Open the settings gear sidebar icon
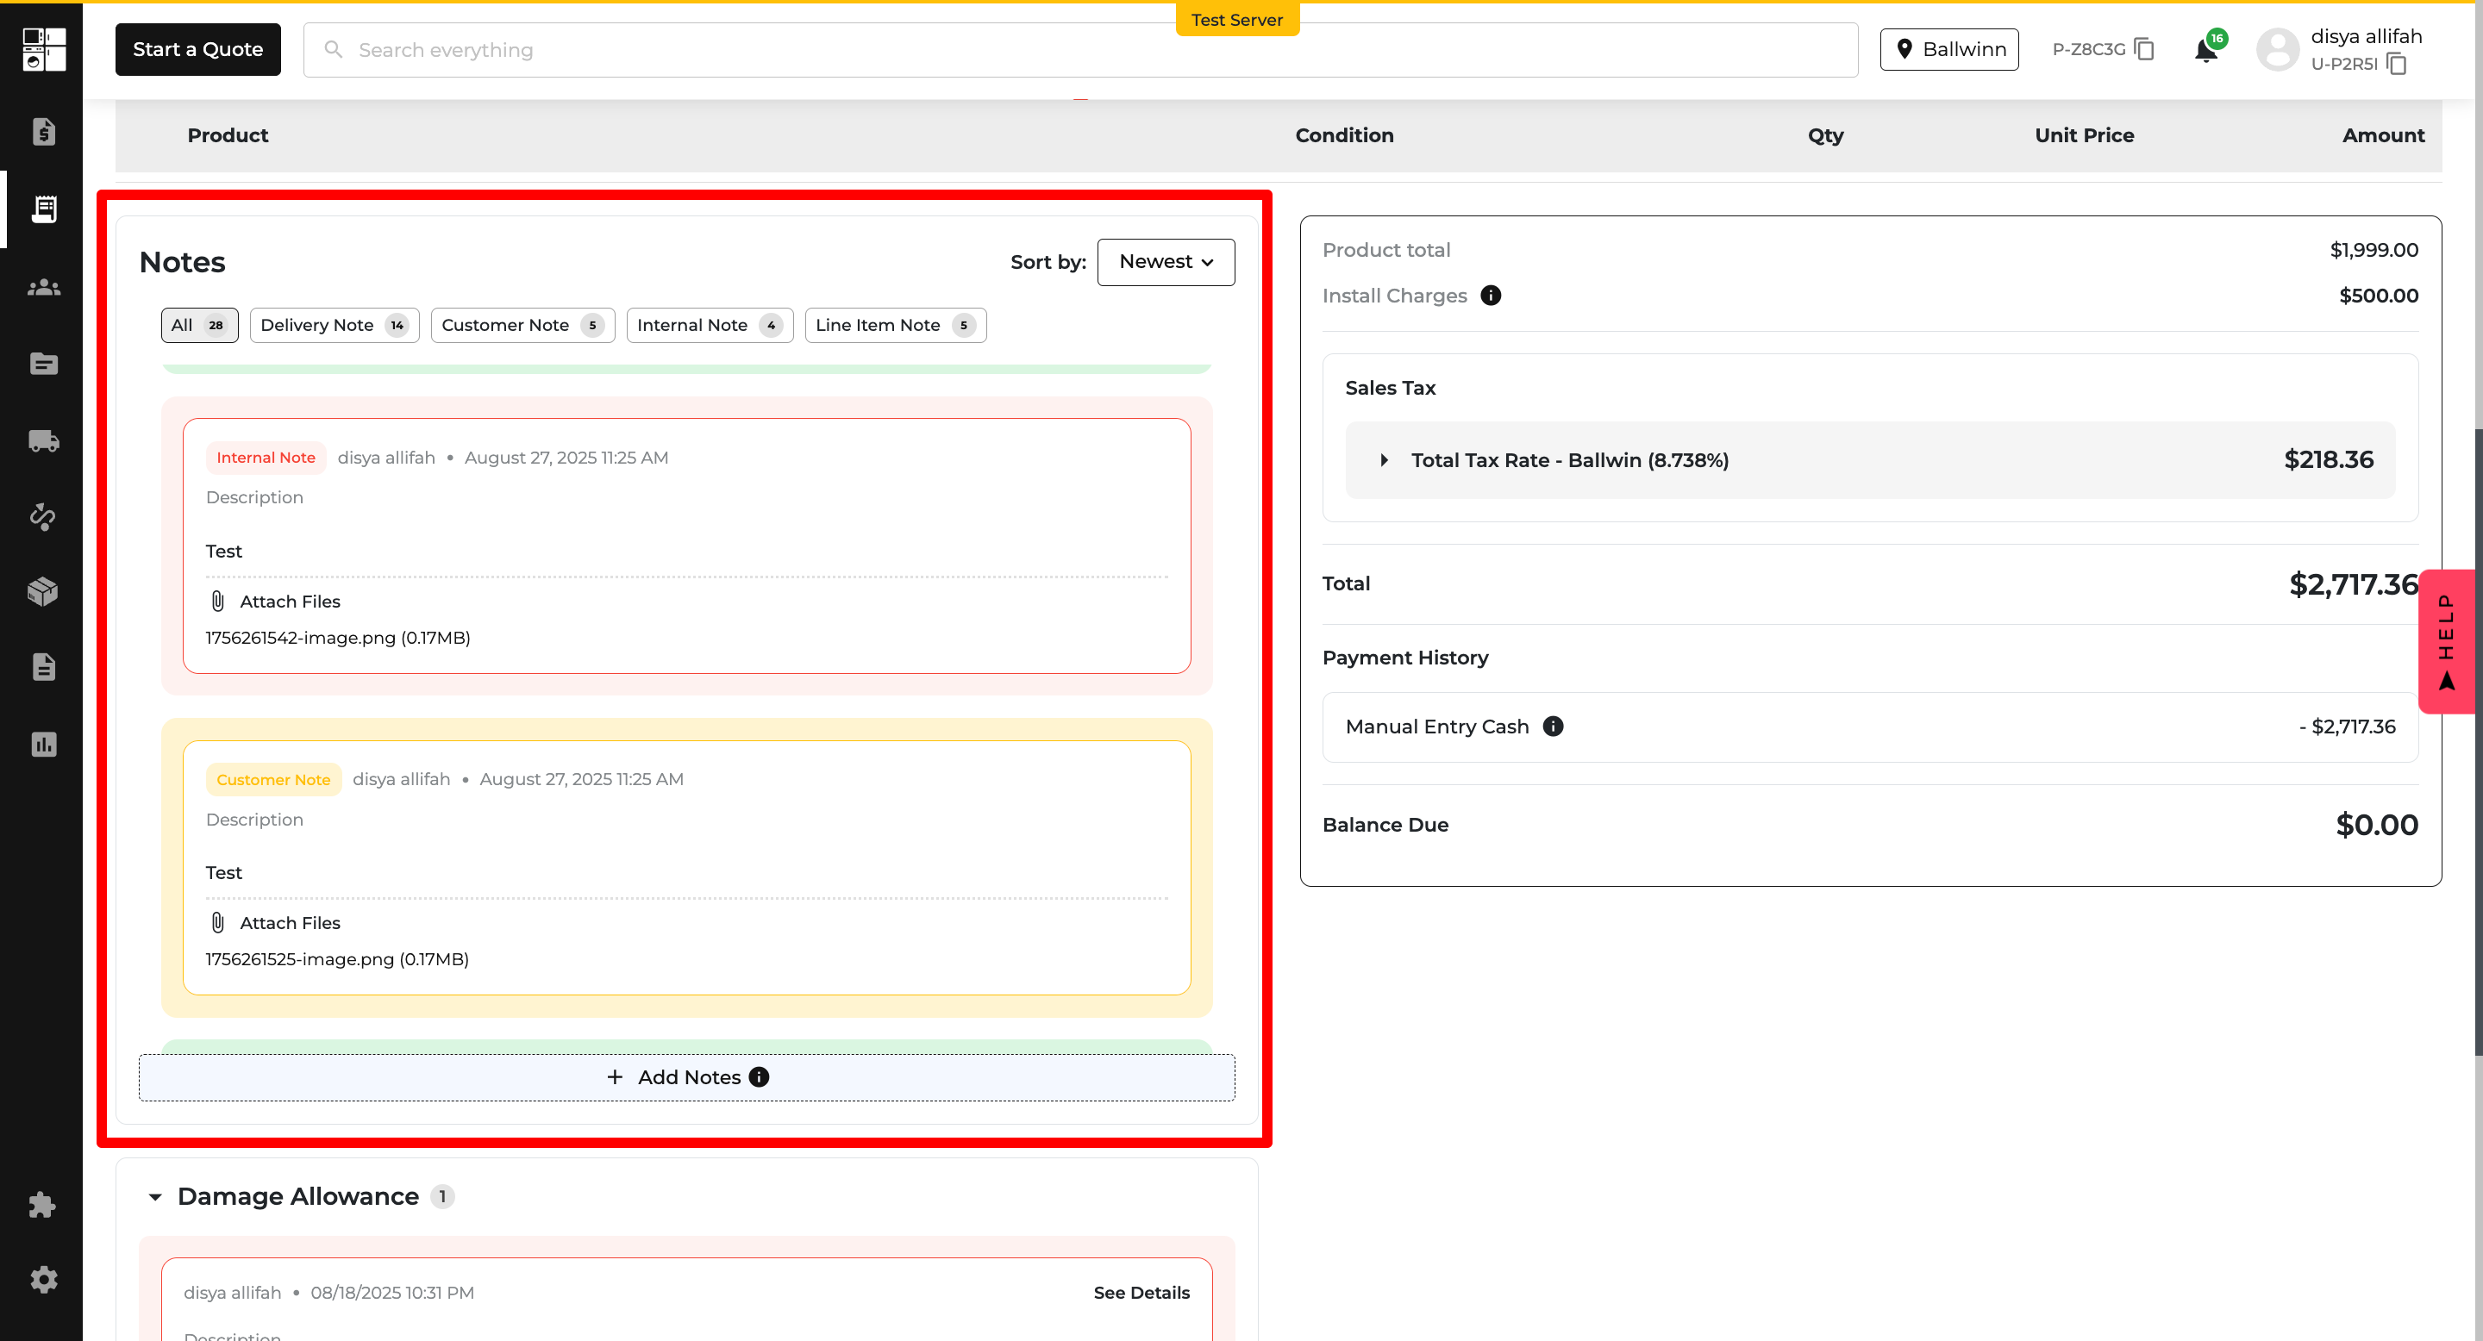 pyautogui.click(x=43, y=1279)
